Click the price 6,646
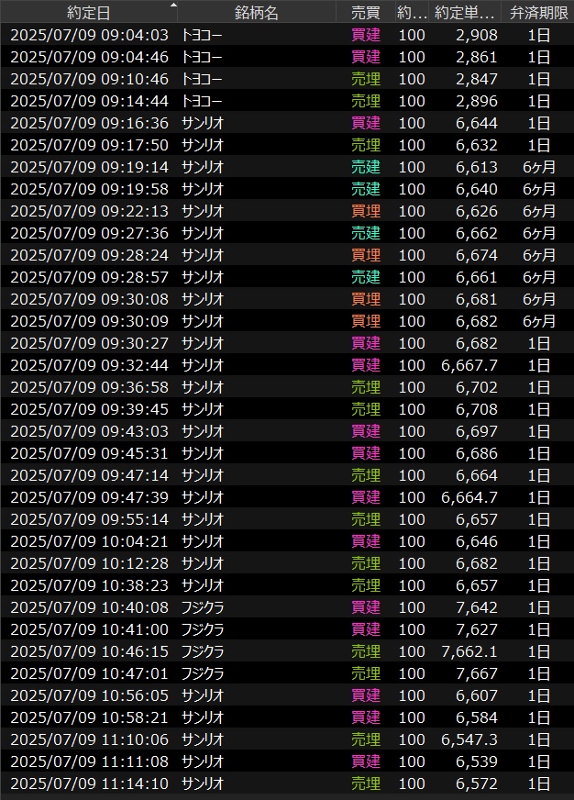The height and width of the screenshot is (800, 574). [477, 541]
